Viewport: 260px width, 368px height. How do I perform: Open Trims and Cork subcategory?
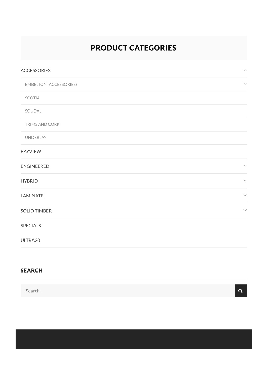tap(42, 124)
